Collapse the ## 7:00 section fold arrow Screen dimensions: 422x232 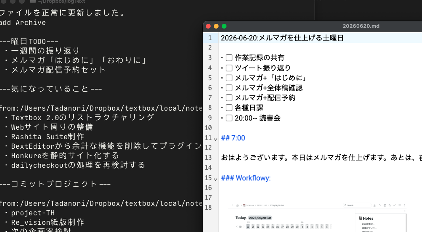[x=215, y=139]
